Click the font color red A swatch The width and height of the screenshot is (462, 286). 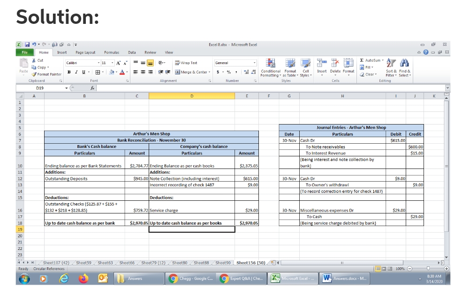(x=121, y=72)
